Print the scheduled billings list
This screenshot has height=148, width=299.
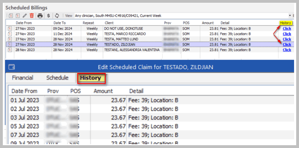(x=40, y=16)
